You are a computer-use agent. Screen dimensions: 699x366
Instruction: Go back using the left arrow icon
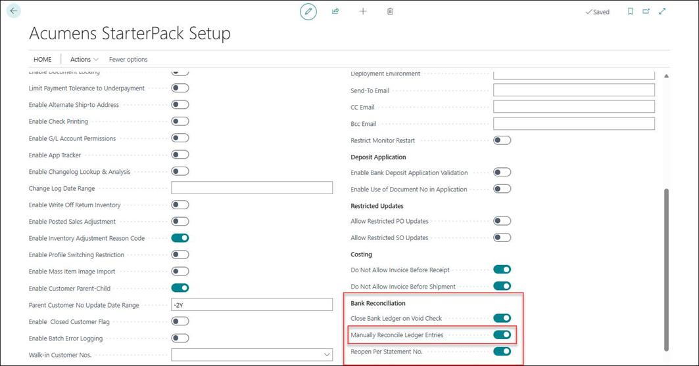(14, 11)
